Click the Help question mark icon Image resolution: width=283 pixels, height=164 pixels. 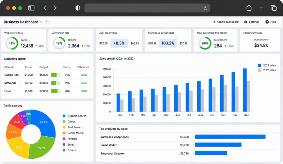[267, 22]
